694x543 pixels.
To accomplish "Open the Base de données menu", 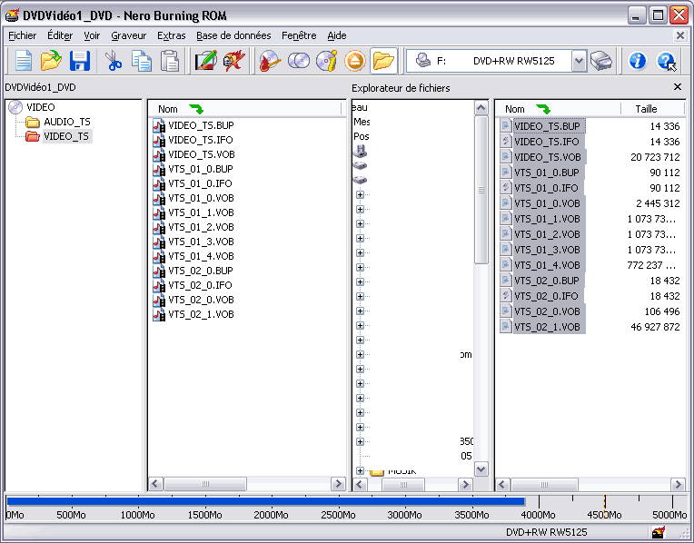I will click(x=233, y=35).
